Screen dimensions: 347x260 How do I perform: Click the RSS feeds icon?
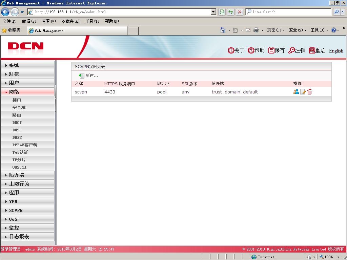point(235,30)
